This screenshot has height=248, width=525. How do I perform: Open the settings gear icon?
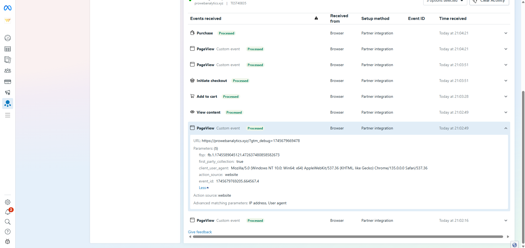click(8, 202)
